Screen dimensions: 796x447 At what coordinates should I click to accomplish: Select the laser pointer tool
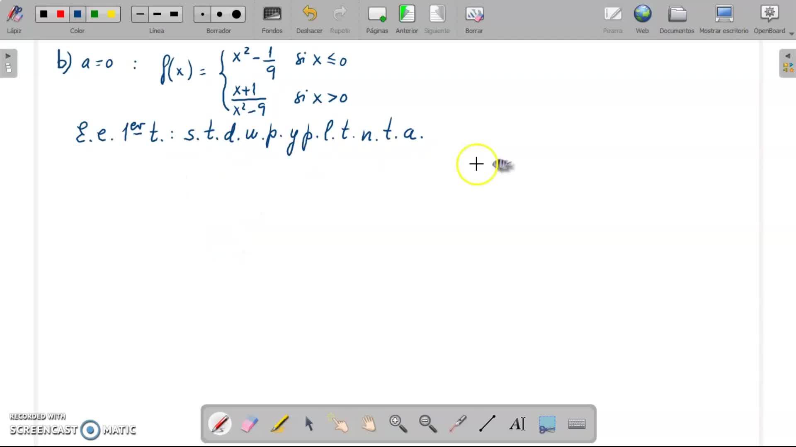(x=458, y=424)
